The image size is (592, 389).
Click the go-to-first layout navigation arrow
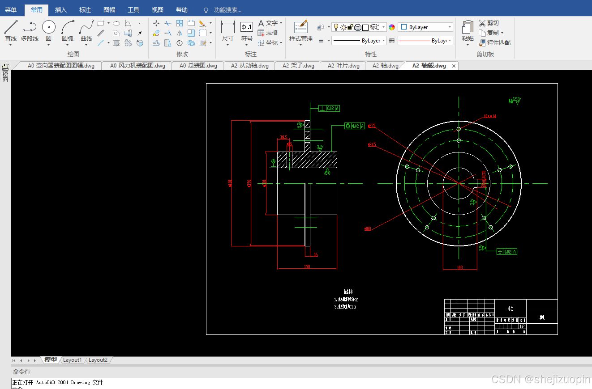(14, 360)
